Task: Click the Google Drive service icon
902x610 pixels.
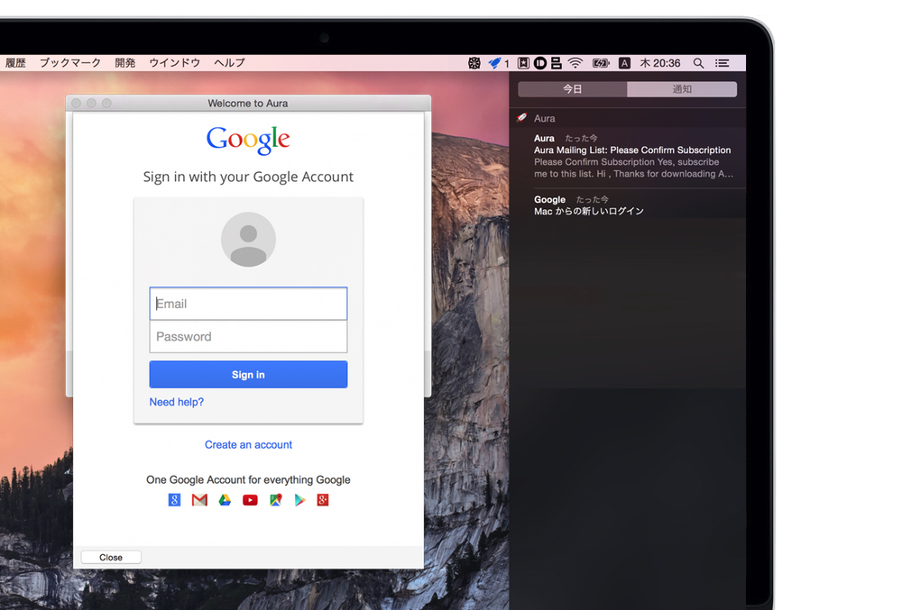Action: pos(225,500)
